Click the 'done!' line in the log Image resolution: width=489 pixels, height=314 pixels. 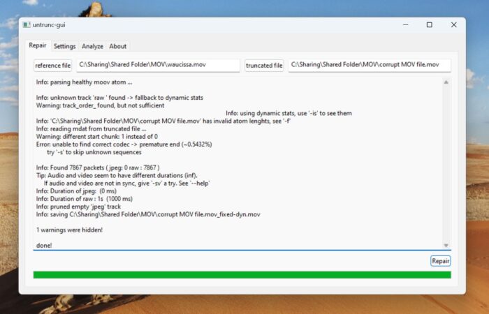click(x=44, y=246)
